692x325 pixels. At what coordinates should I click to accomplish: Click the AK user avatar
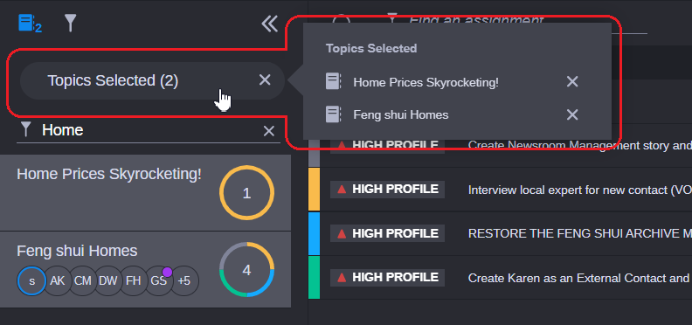[58, 280]
